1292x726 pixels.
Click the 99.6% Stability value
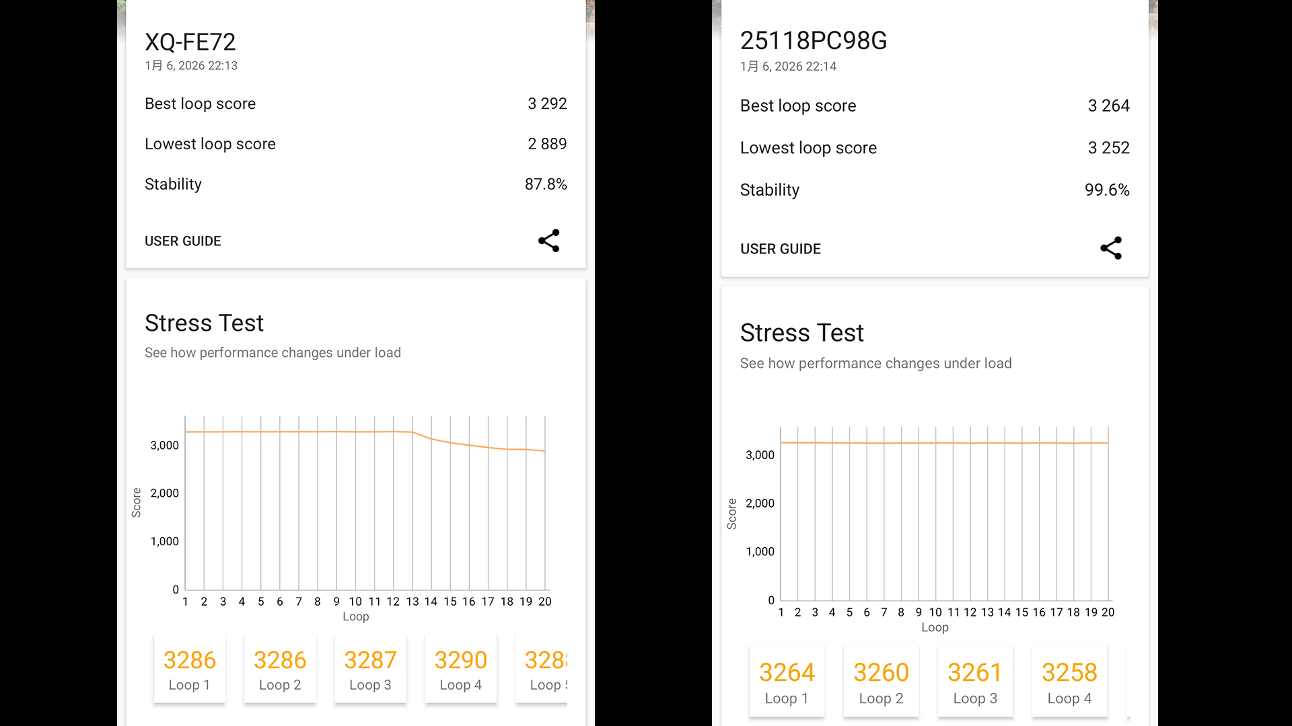(1107, 190)
